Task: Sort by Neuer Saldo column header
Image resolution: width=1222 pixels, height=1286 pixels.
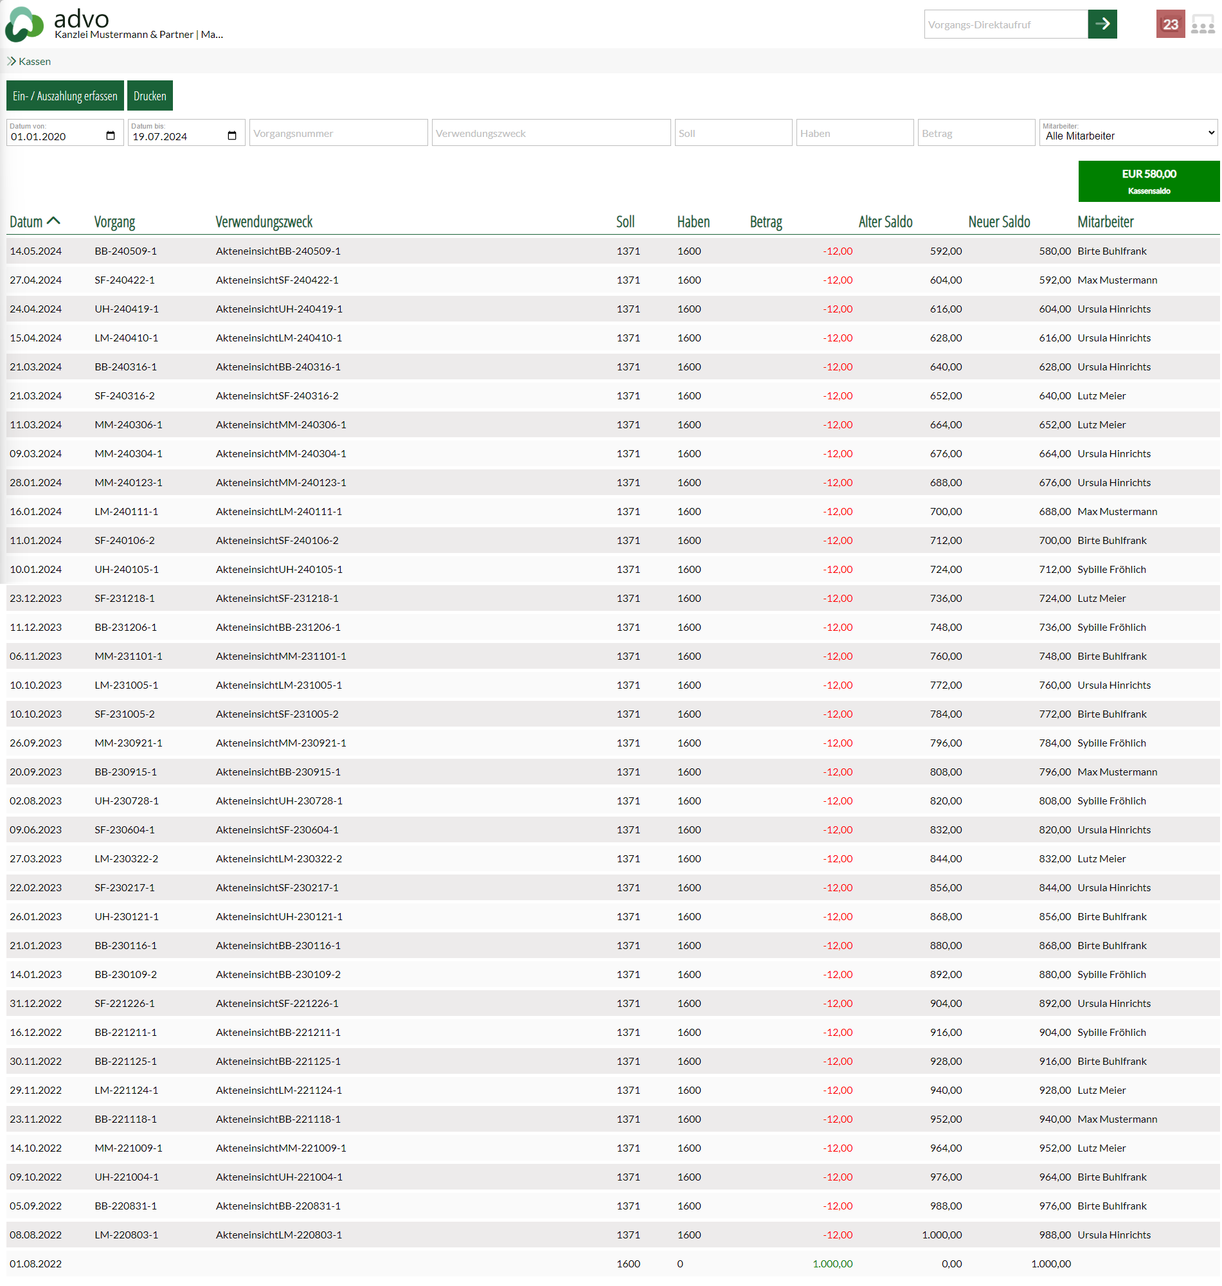Action: click(998, 222)
